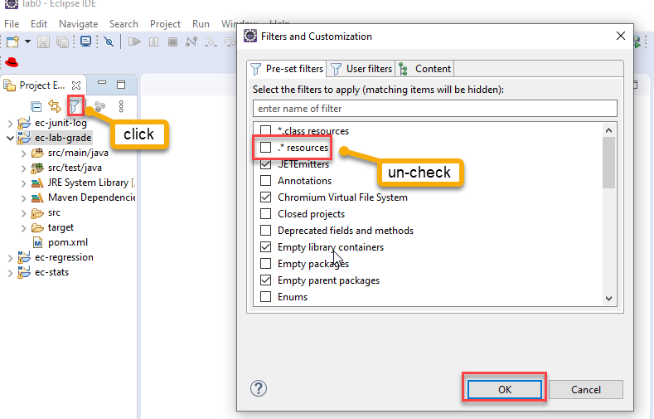Viewport: 654px width, 419px height.
Task: Expand the ec-junit-log project node
Action: click(x=11, y=124)
